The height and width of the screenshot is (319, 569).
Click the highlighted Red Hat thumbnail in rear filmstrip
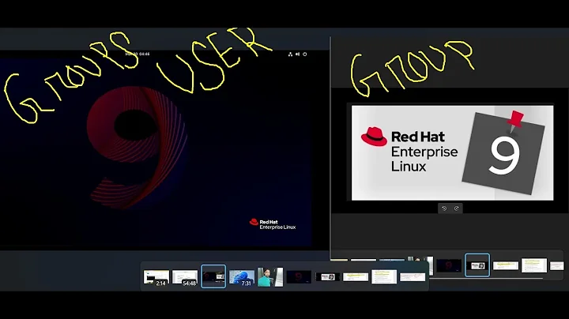click(x=477, y=265)
